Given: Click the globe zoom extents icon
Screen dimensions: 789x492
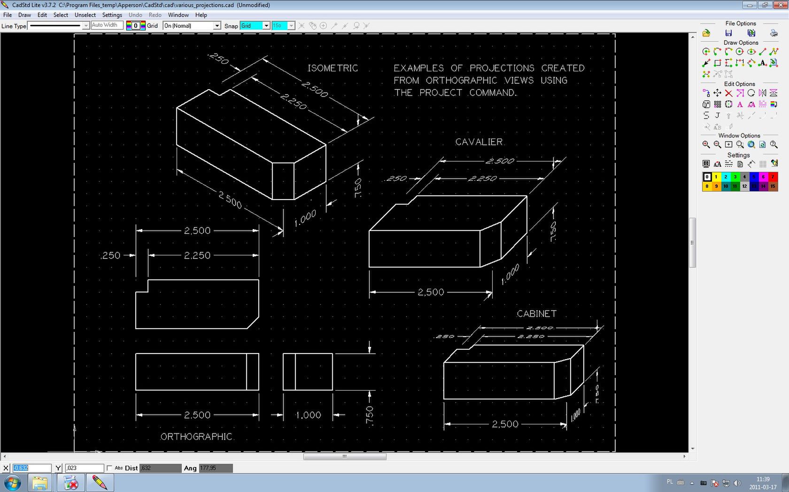Looking at the screenshot, I should pyautogui.click(x=751, y=145).
